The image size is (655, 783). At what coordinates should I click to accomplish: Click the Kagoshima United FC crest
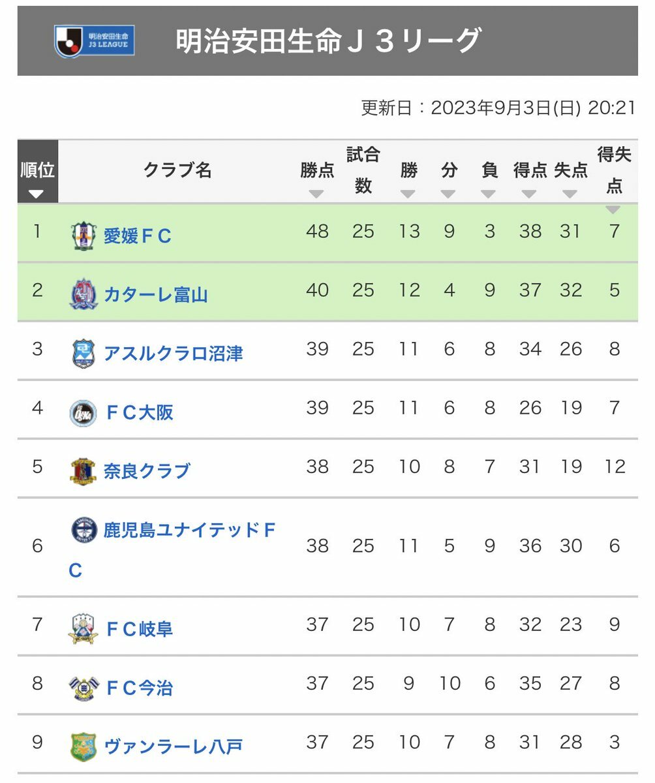coord(84,529)
